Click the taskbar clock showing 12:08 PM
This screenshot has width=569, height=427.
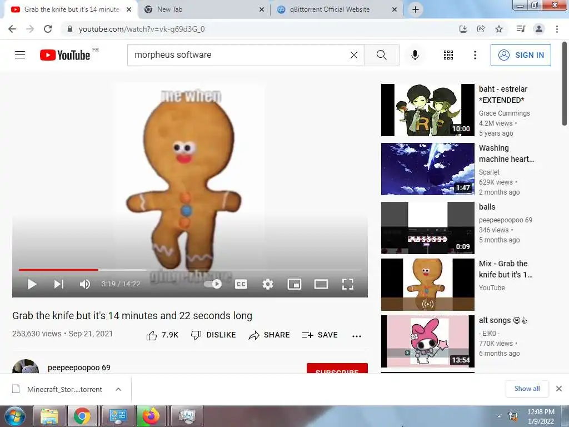click(540, 416)
